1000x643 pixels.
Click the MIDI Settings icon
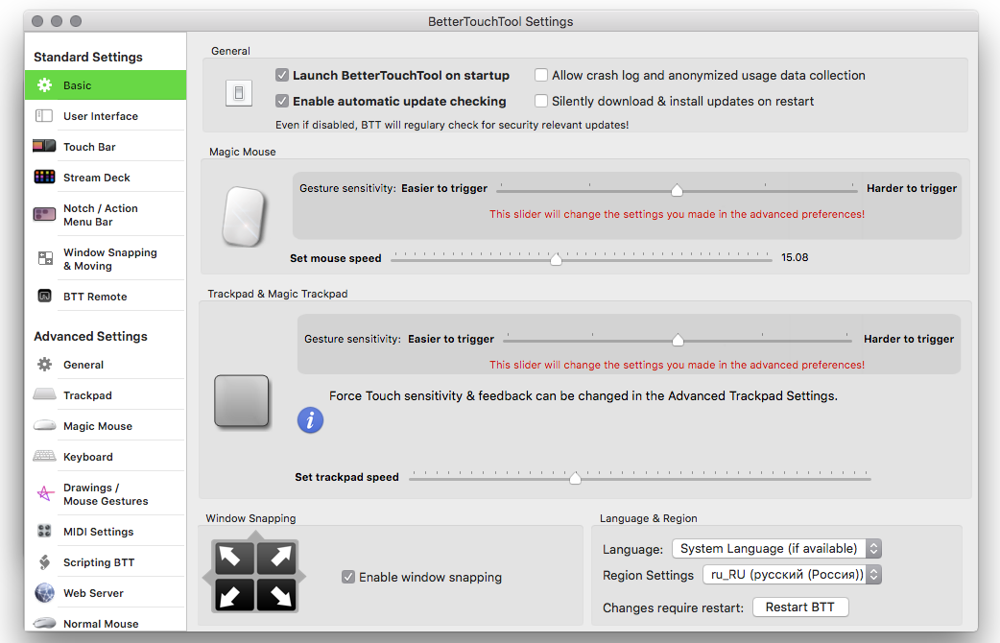(x=44, y=531)
